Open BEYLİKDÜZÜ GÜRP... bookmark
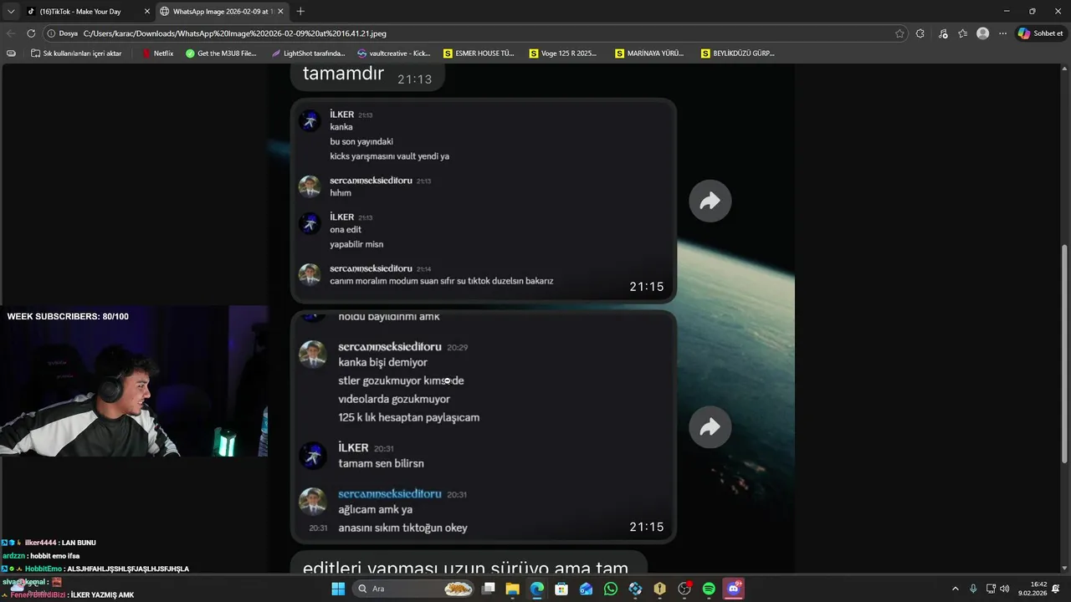Viewport: 1071px width, 602px height. pyautogui.click(x=737, y=54)
